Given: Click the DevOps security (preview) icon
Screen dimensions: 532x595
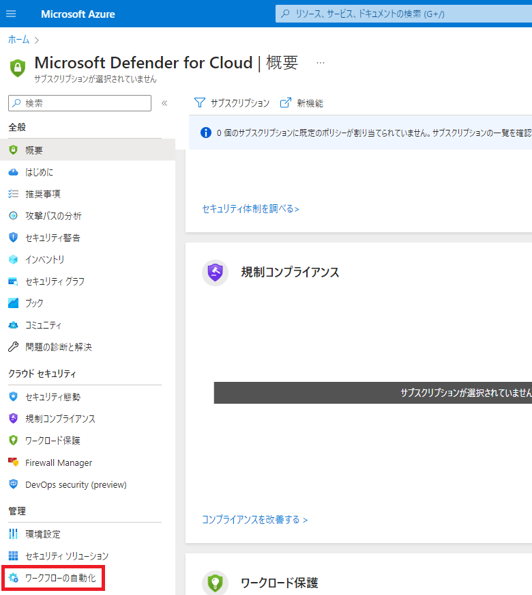Looking at the screenshot, I should (x=13, y=484).
